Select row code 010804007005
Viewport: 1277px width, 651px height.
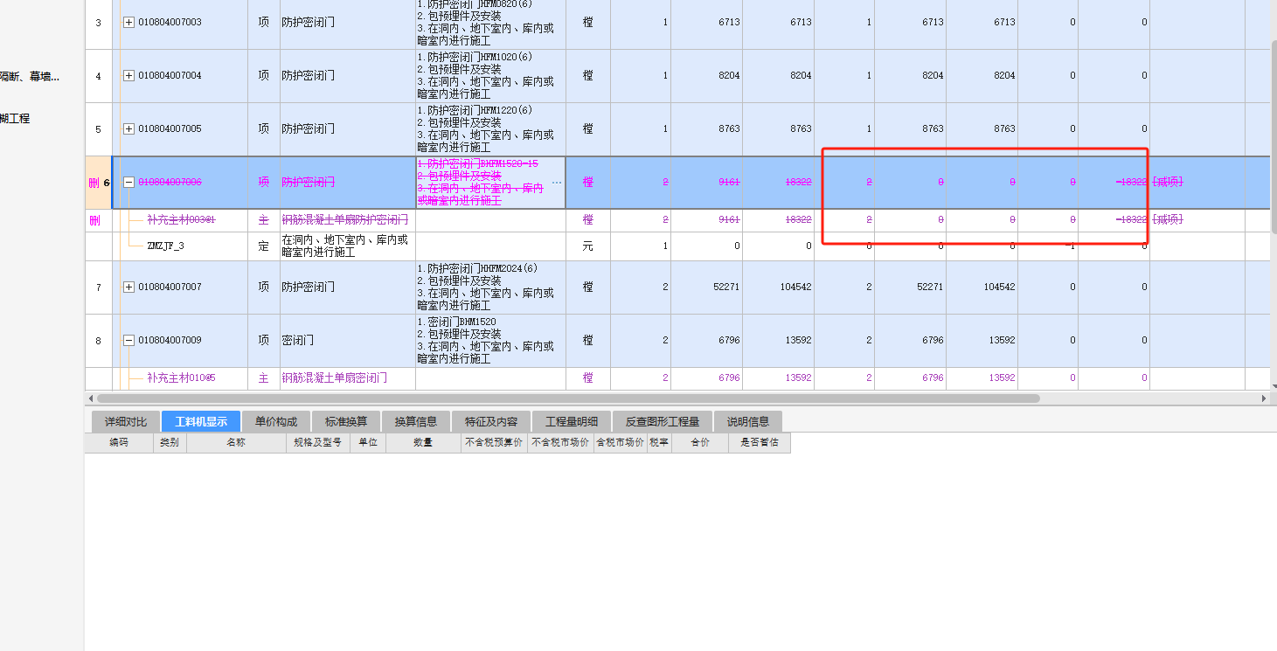170,129
